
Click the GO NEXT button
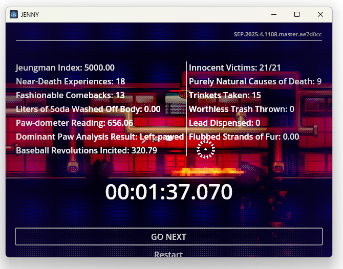pyautogui.click(x=168, y=237)
